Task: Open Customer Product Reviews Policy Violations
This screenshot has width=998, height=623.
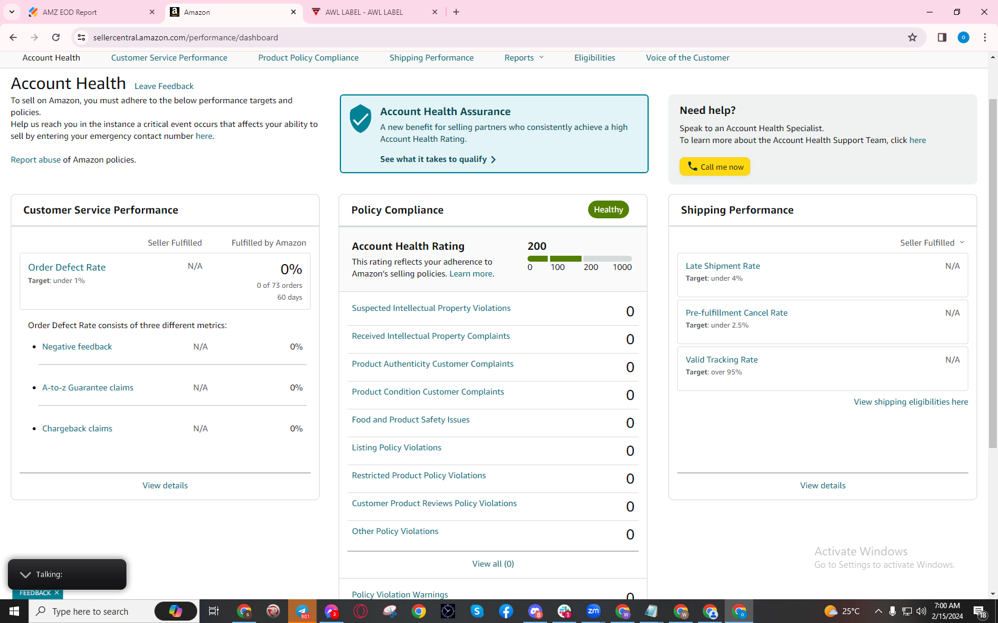Action: click(434, 503)
